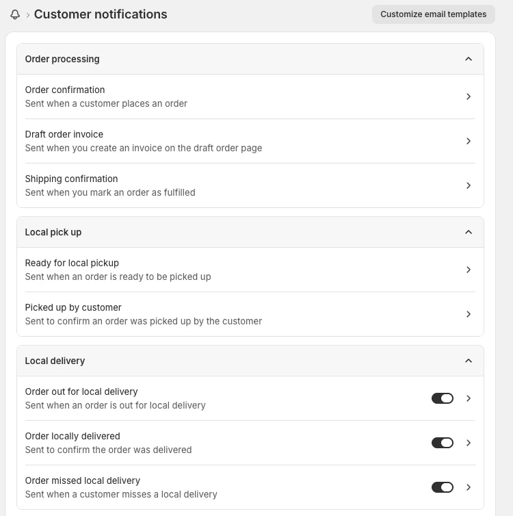Collapse the Order processing section

tap(469, 59)
